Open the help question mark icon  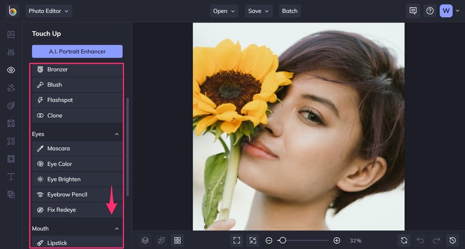tap(430, 11)
